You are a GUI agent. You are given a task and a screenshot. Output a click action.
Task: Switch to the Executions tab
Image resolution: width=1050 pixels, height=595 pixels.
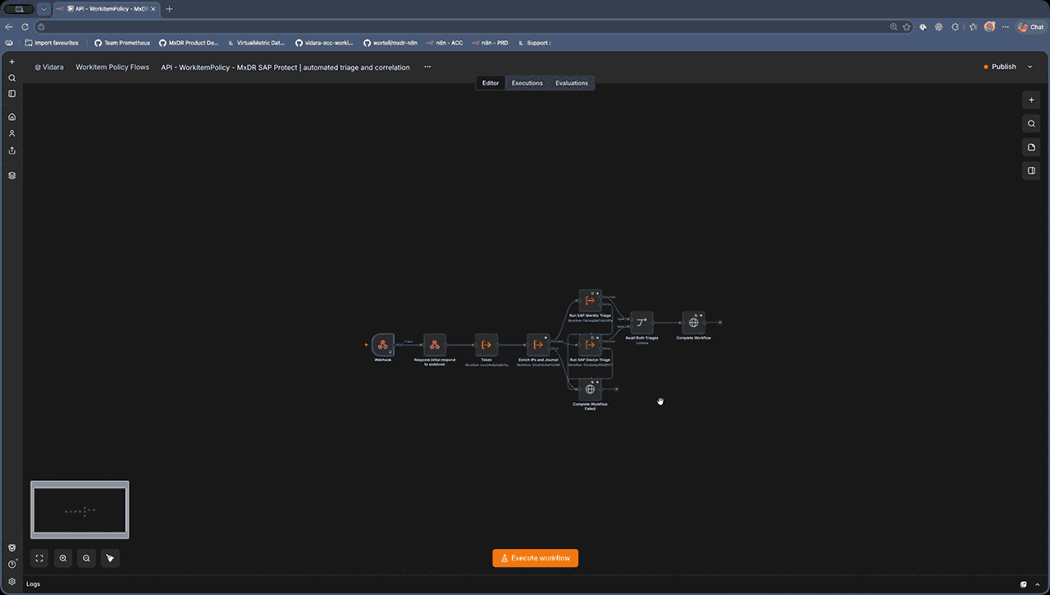pos(527,83)
